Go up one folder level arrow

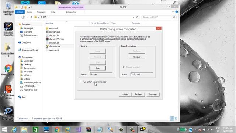31,17
